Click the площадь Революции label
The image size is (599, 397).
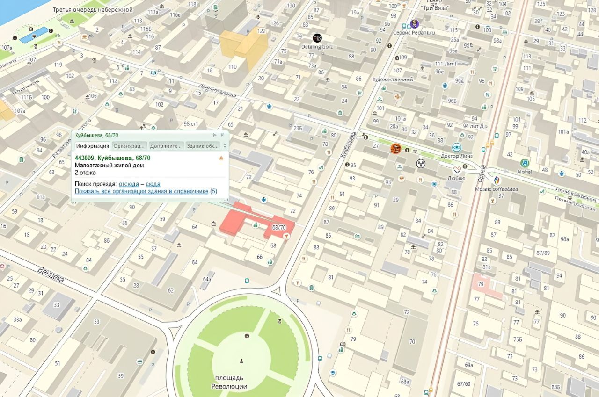(229, 382)
